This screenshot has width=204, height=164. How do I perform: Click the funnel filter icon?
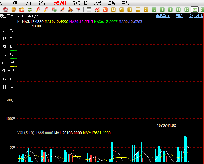point(78,10)
